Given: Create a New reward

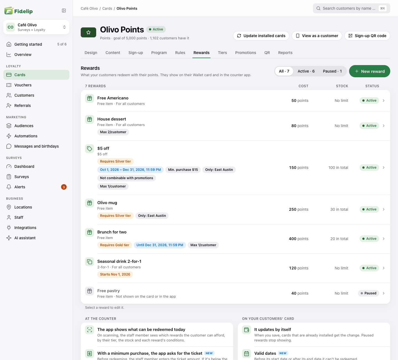Looking at the screenshot, I should [370, 71].
